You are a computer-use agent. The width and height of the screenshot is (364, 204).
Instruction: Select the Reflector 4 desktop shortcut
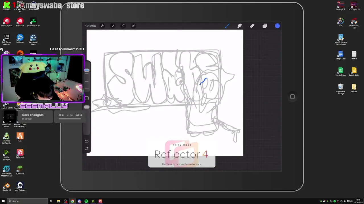(x=20, y=154)
